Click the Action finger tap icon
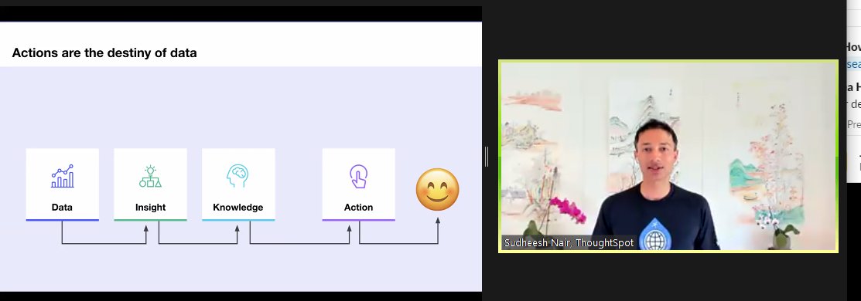Screen dimensions: 861x301 pos(359,176)
